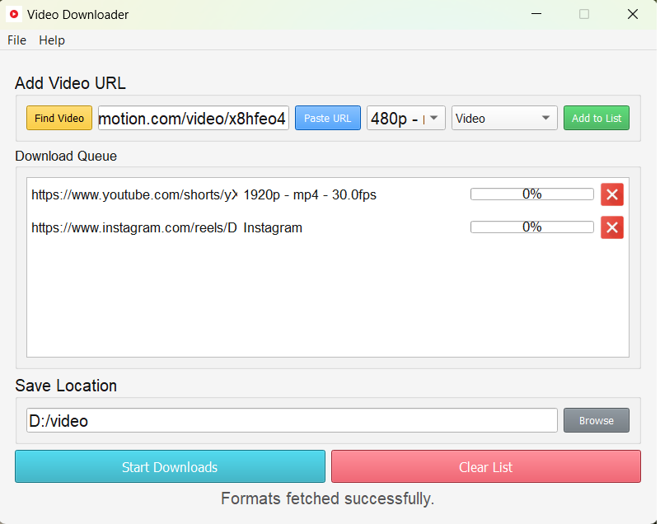Click Add to List button
The width and height of the screenshot is (660, 524).
coord(597,118)
